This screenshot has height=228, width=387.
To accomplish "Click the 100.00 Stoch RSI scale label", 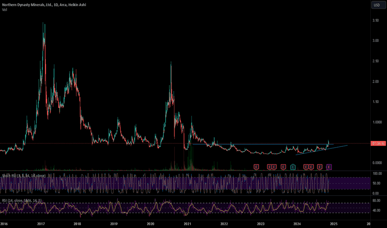I will click(377, 174).
